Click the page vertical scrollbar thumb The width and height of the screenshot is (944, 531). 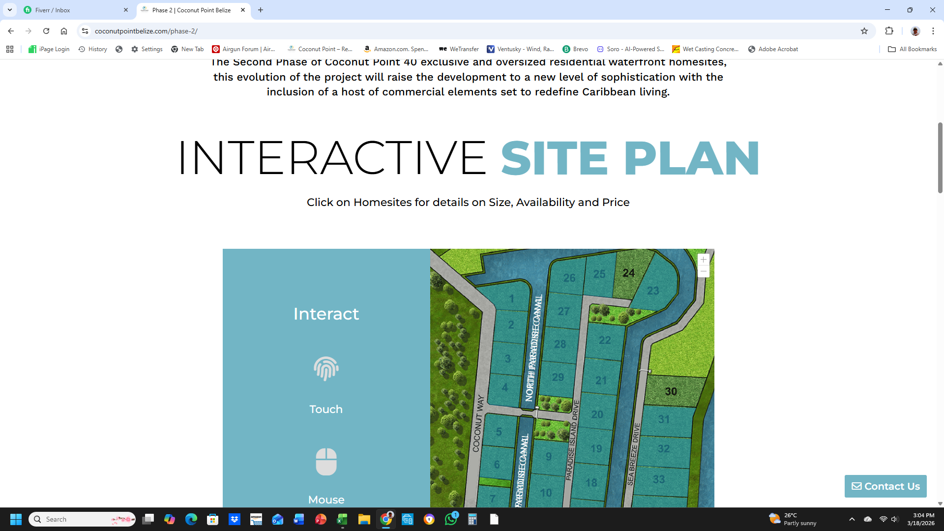tap(940, 157)
